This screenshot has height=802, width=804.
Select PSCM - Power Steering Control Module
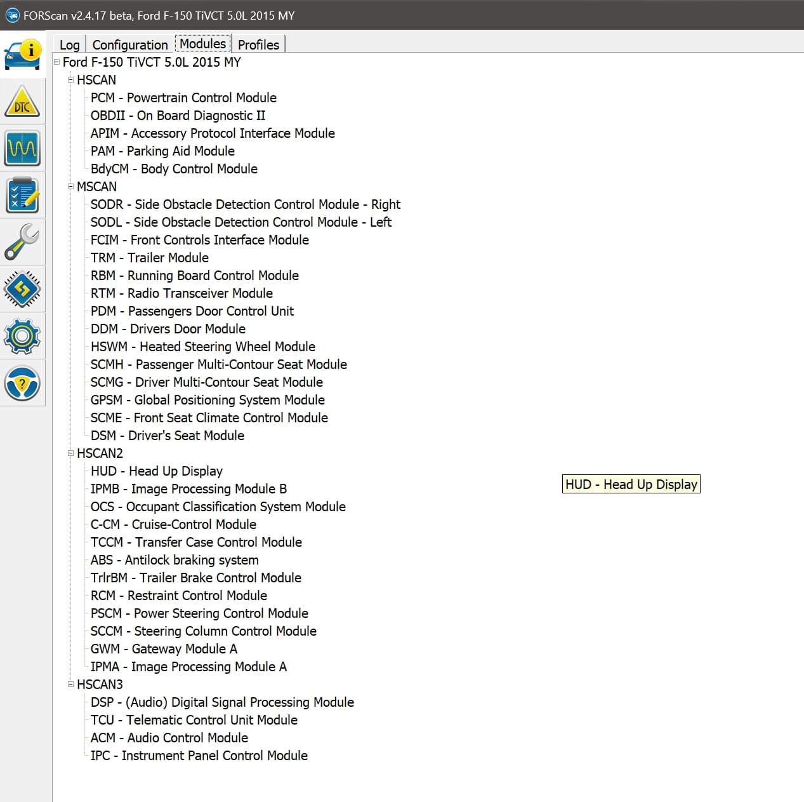click(x=199, y=613)
